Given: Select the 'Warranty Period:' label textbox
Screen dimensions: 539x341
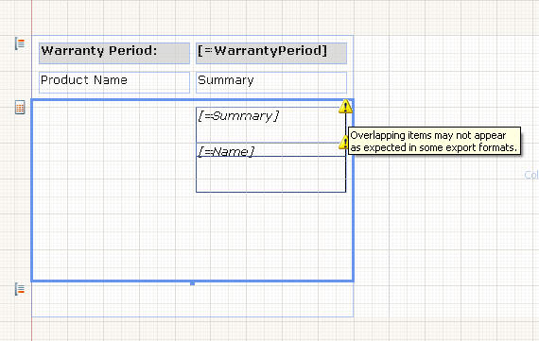Looking at the screenshot, I should pos(114,53).
